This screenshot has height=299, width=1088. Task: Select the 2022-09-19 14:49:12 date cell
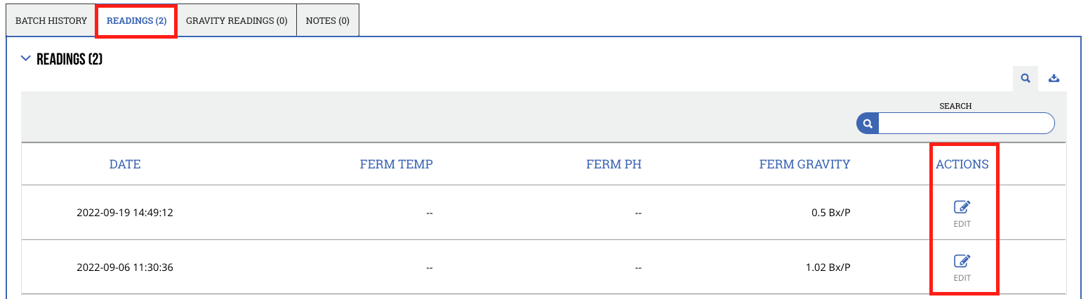(x=125, y=213)
